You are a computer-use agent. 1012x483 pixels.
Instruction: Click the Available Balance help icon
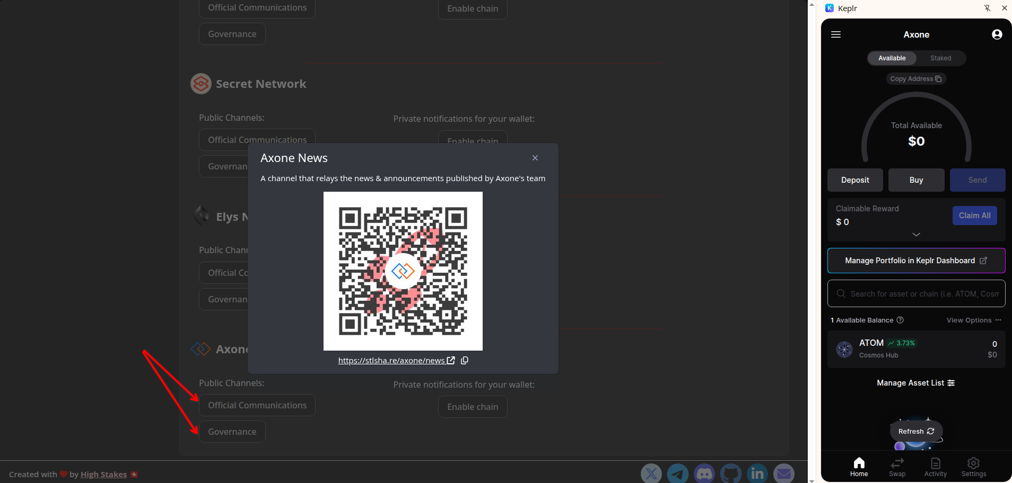(900, 320)
